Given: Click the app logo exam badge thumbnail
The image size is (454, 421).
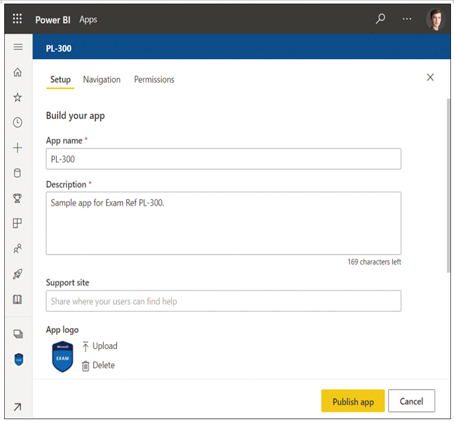Looking at the screenshot, I should click(63, 357).
